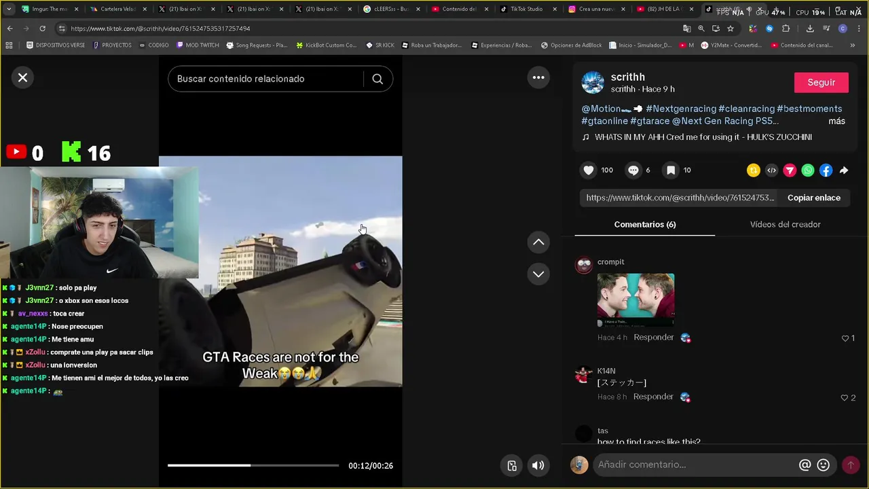Open the #gtarace hashtag
The width and height of the screenshot is (869, 489).
(x=650, y=121)
